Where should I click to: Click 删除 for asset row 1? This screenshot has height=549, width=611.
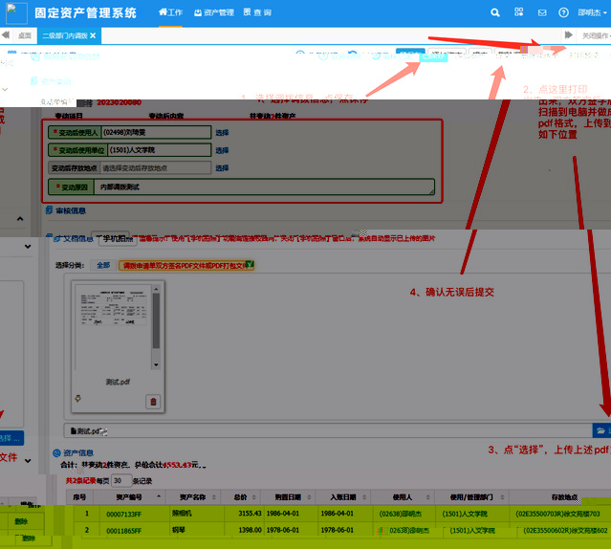click(21, 521)
